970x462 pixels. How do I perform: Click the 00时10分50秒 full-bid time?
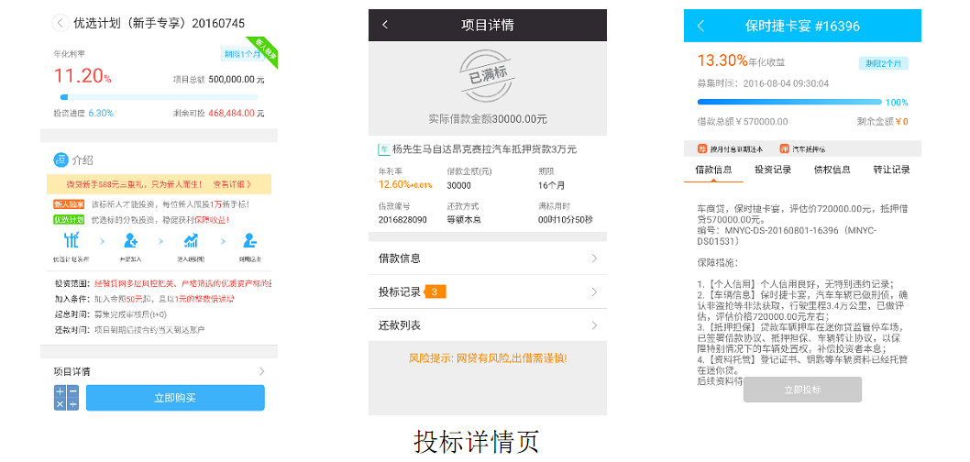(x=566, y=220)
